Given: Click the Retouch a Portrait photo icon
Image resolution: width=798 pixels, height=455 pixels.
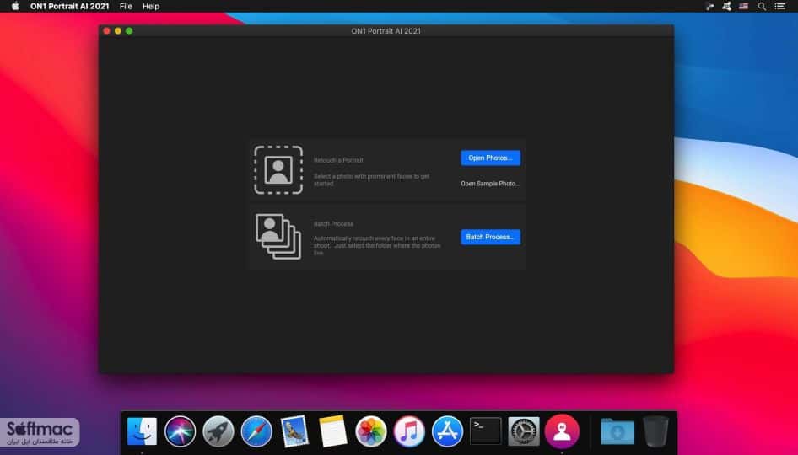Looking at the screenshot, I should coord(278,170).
